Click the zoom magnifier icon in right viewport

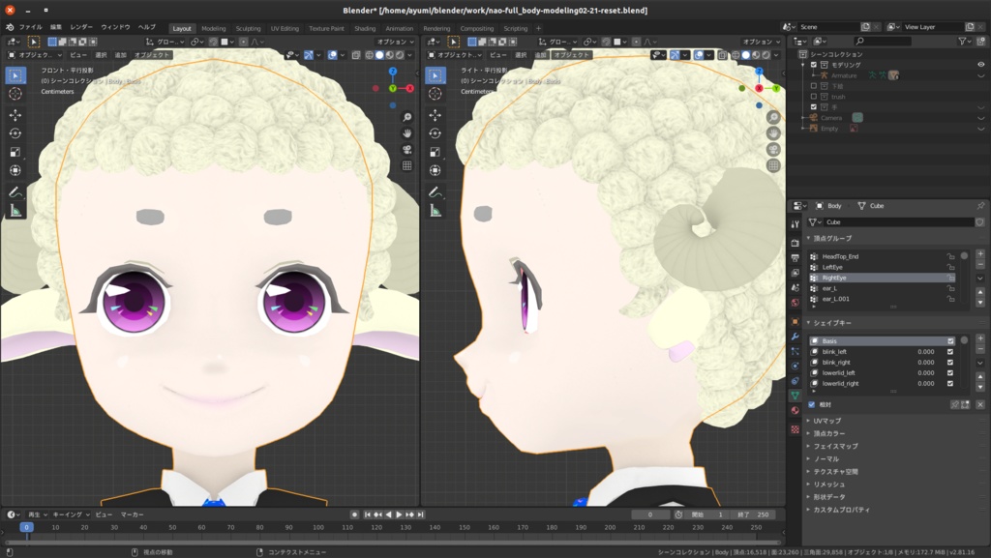(x=773, y=118)
